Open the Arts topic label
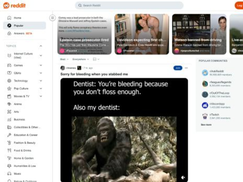The width and height of the screenshot is (243, 182). click(x=16, y=112)
